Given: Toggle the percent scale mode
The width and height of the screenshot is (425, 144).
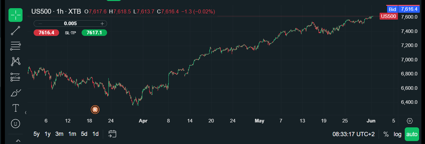Looking at the screenshot, I should coord(386,134).
